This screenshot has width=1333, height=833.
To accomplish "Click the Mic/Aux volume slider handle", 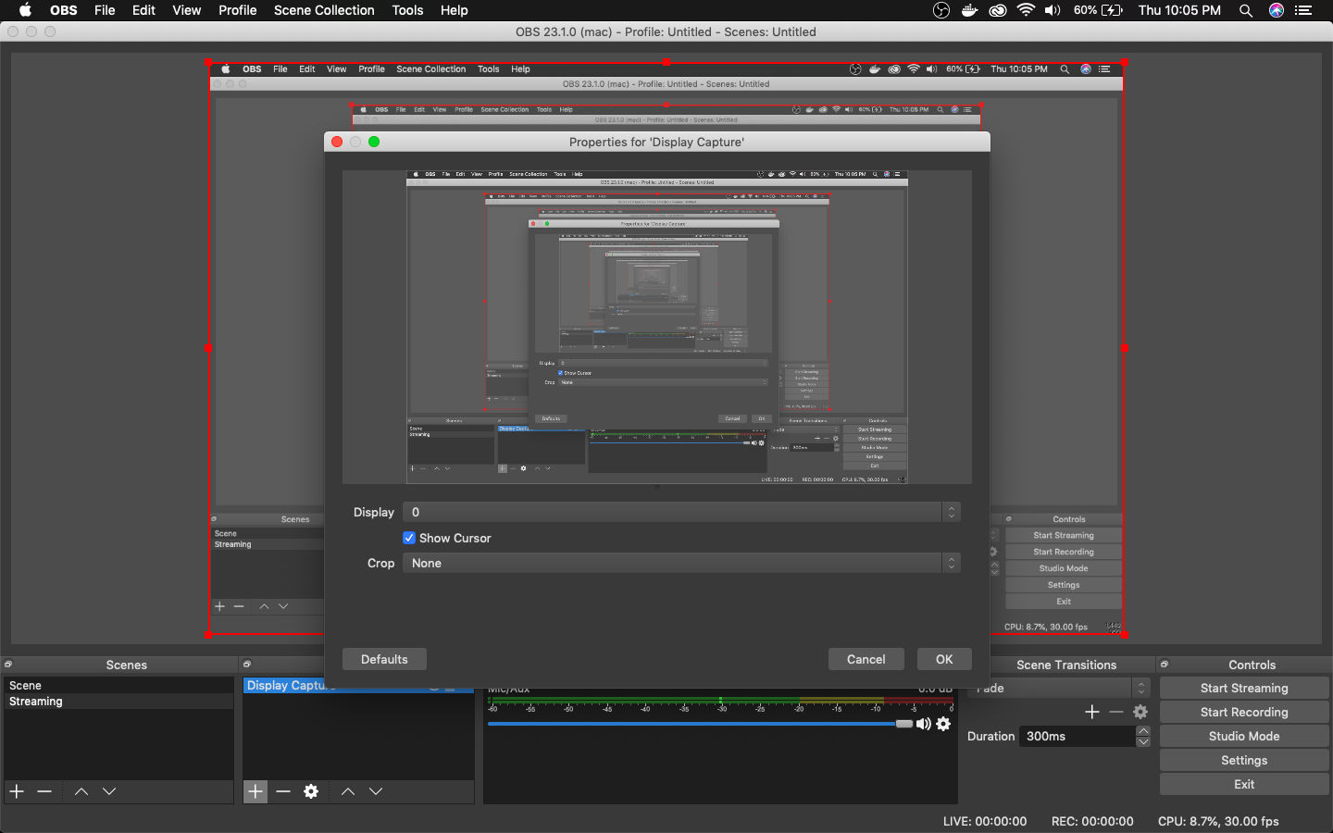I will [x=904, y=724].
